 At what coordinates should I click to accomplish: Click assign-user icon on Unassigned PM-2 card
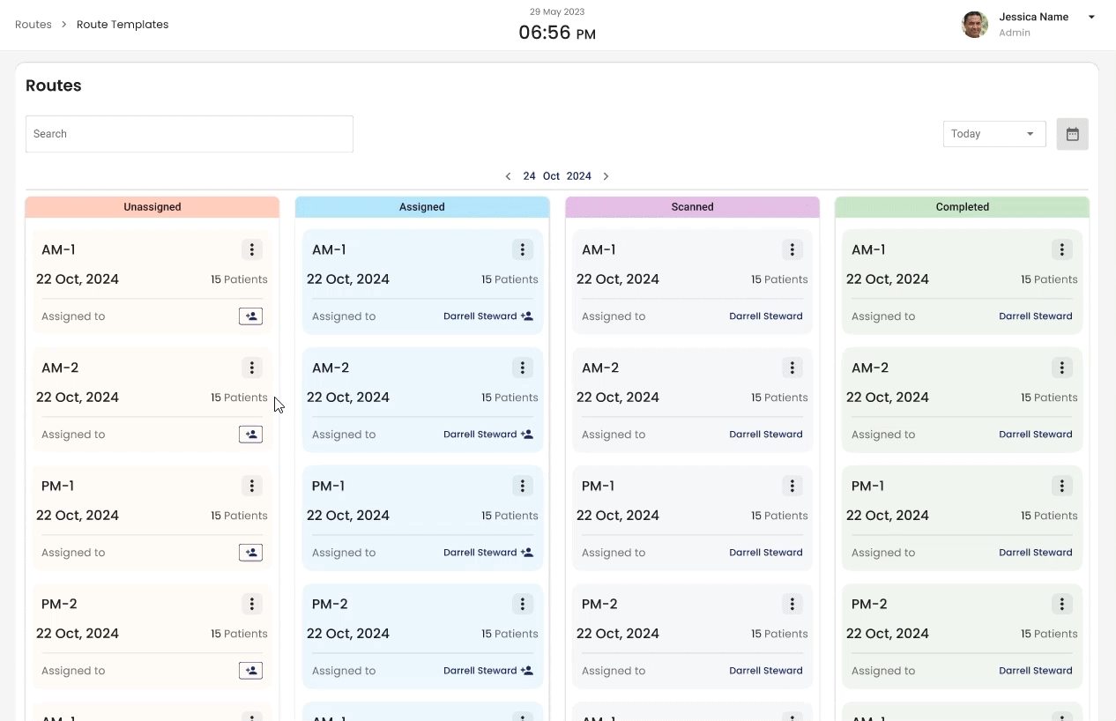coord(250,671)
